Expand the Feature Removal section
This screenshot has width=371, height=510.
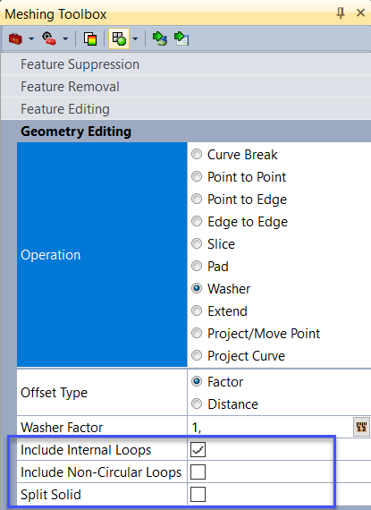186,87
